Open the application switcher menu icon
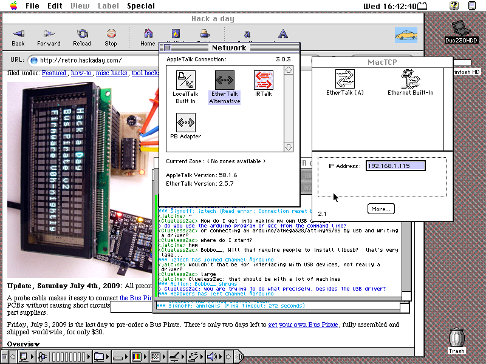This screenshot has width=486, height=364. tap(472, 5)
